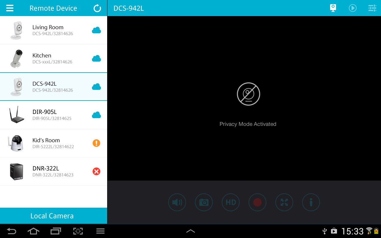The height and width of the screenshot is (238, 381).
Task: Start recording with the red record button
Action: point(257,203)
